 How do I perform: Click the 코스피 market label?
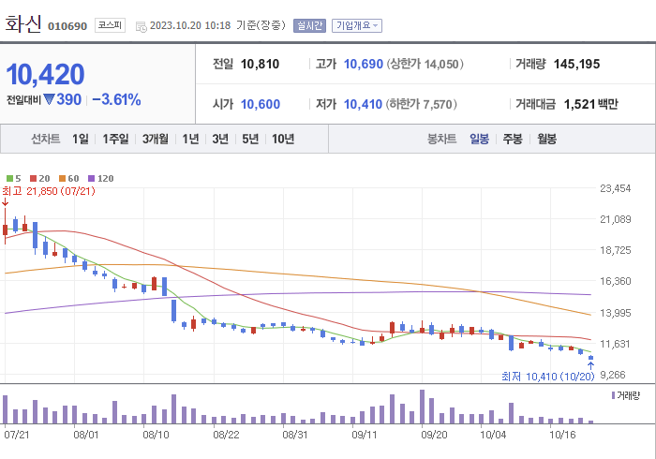(x=110, y=25)
